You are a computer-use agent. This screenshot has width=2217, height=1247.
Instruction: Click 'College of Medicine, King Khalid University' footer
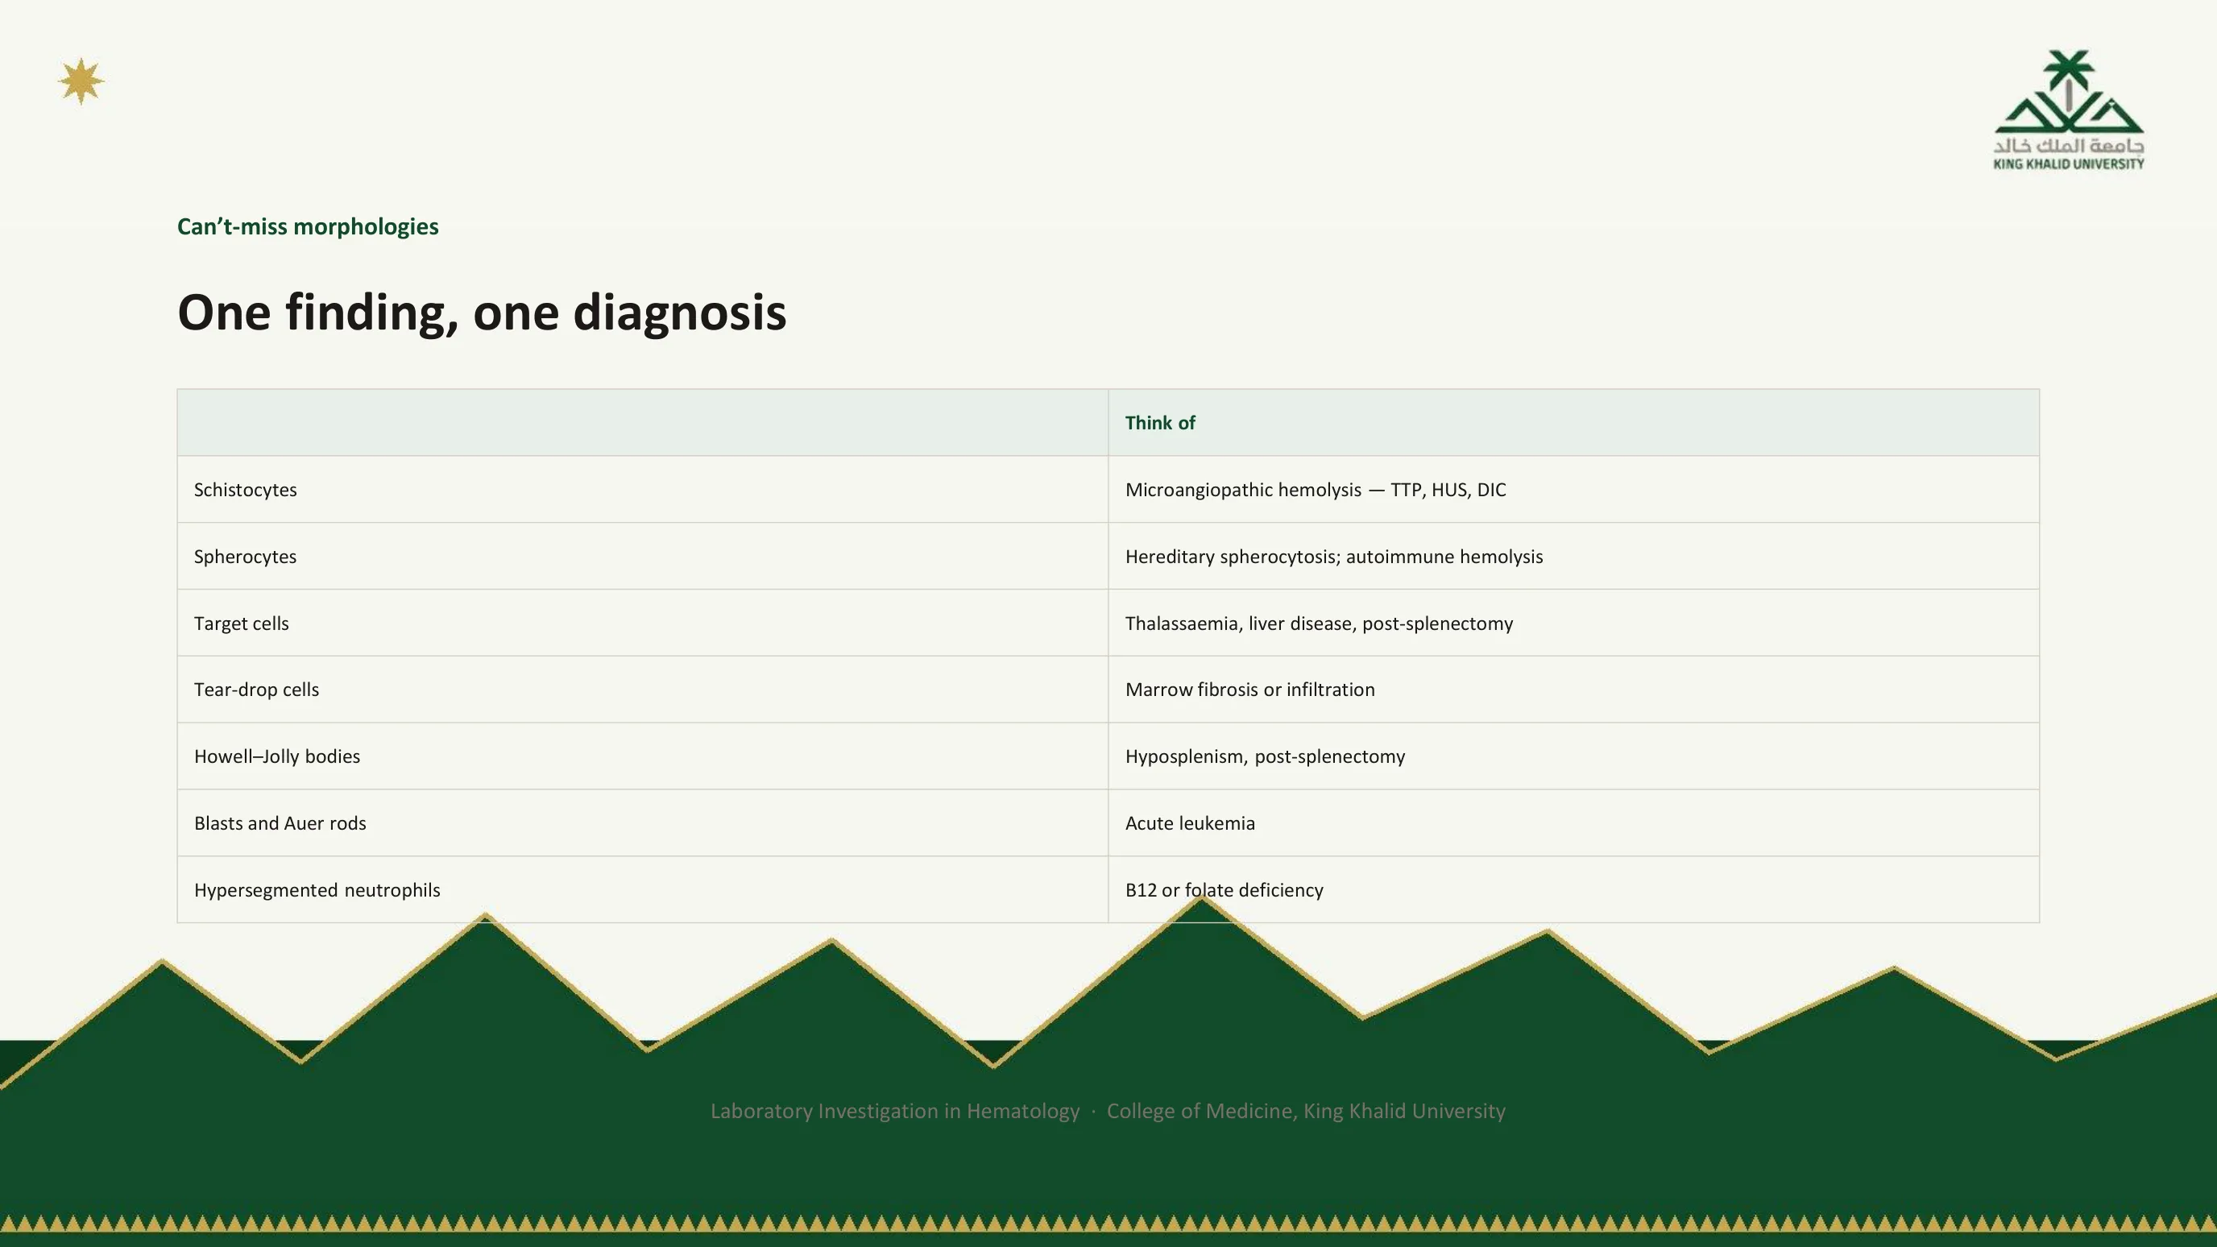point(1306,1111)
